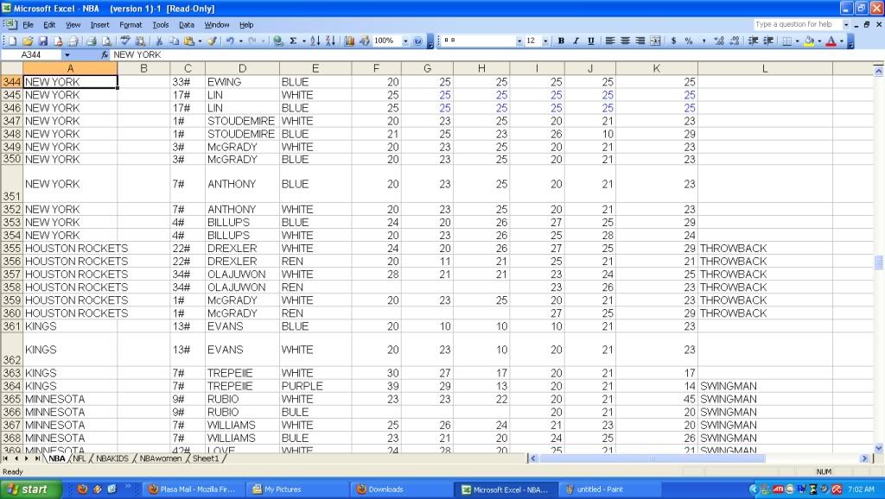Image resolution: width=885 pixels, height=499 pixels.
Task: Click vertical scrollbar thumb
Action: pyautogui.click(x=878, y=262)
